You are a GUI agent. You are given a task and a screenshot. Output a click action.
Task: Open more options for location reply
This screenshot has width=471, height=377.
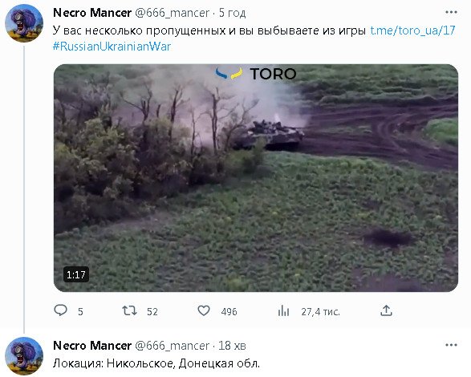point(451,345)
